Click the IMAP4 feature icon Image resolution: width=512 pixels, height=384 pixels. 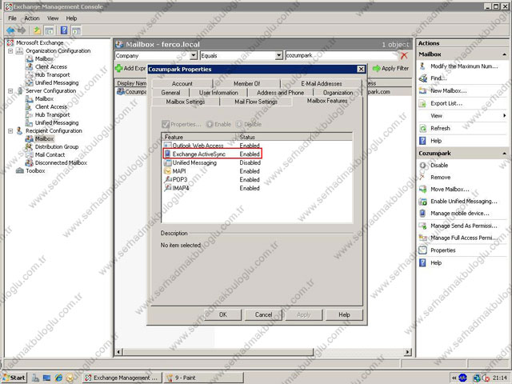pyautogui.click(x=167, y=188)
